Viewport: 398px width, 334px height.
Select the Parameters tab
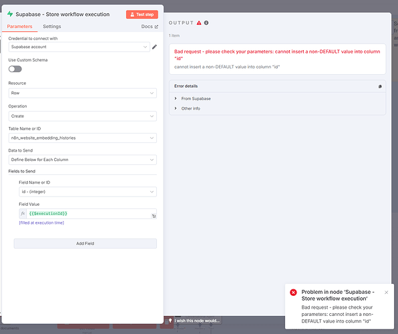pyautogui.click(x=19, y=27)
